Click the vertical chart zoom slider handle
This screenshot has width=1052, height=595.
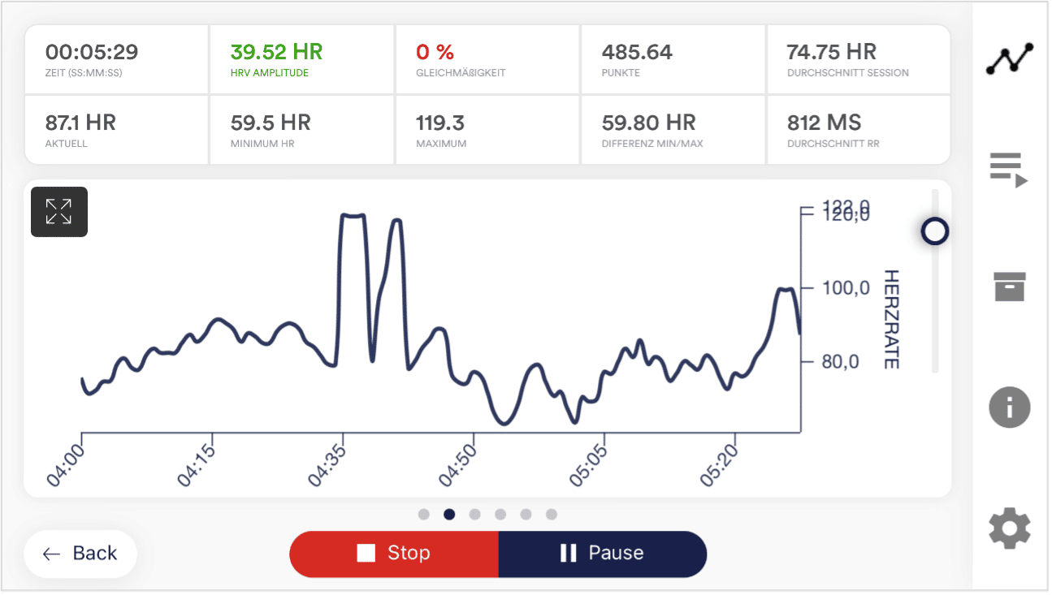pyautogui.click(x=934, y=232)
